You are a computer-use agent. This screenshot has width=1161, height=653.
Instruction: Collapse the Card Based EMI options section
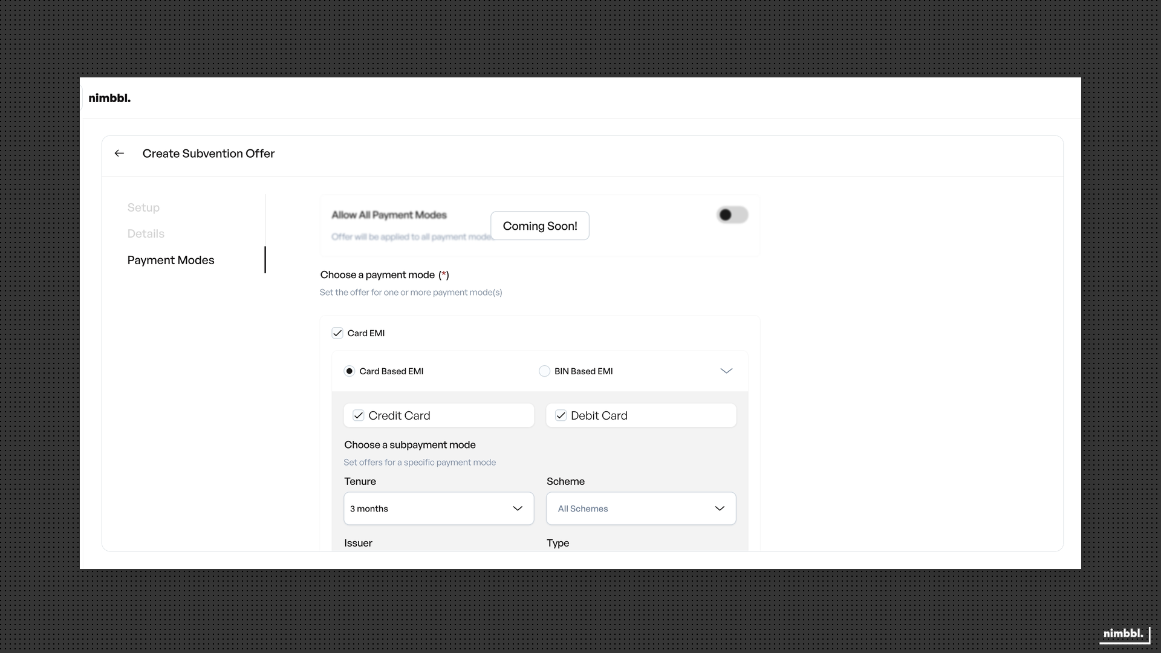pos(726,371)
